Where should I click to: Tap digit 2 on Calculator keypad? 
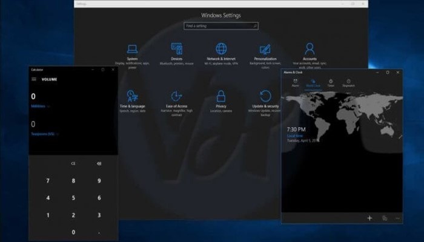[x=73, y=215]
